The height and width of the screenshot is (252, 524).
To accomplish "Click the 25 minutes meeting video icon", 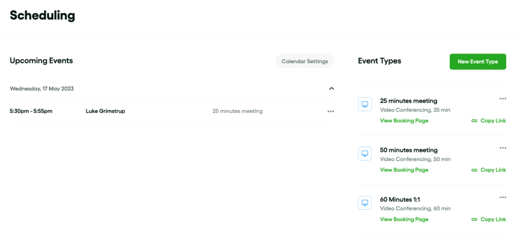I will 364,105.
